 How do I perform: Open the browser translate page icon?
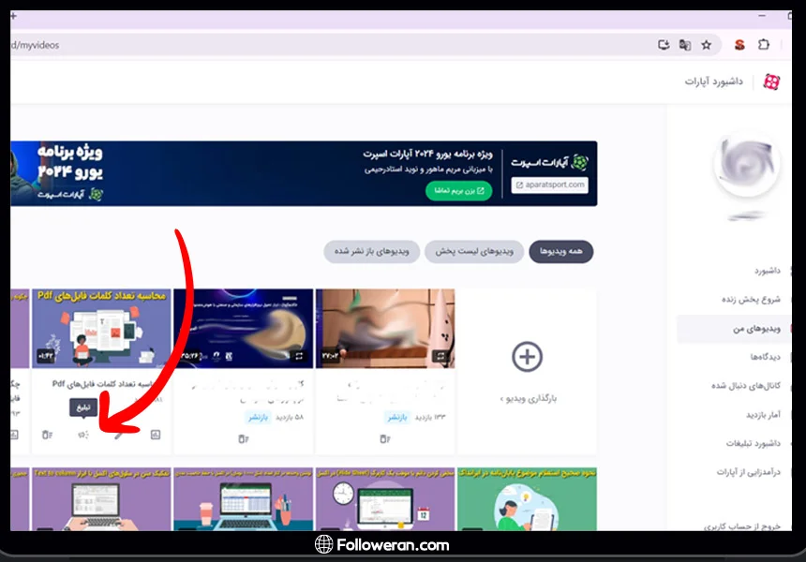point(685,45)
